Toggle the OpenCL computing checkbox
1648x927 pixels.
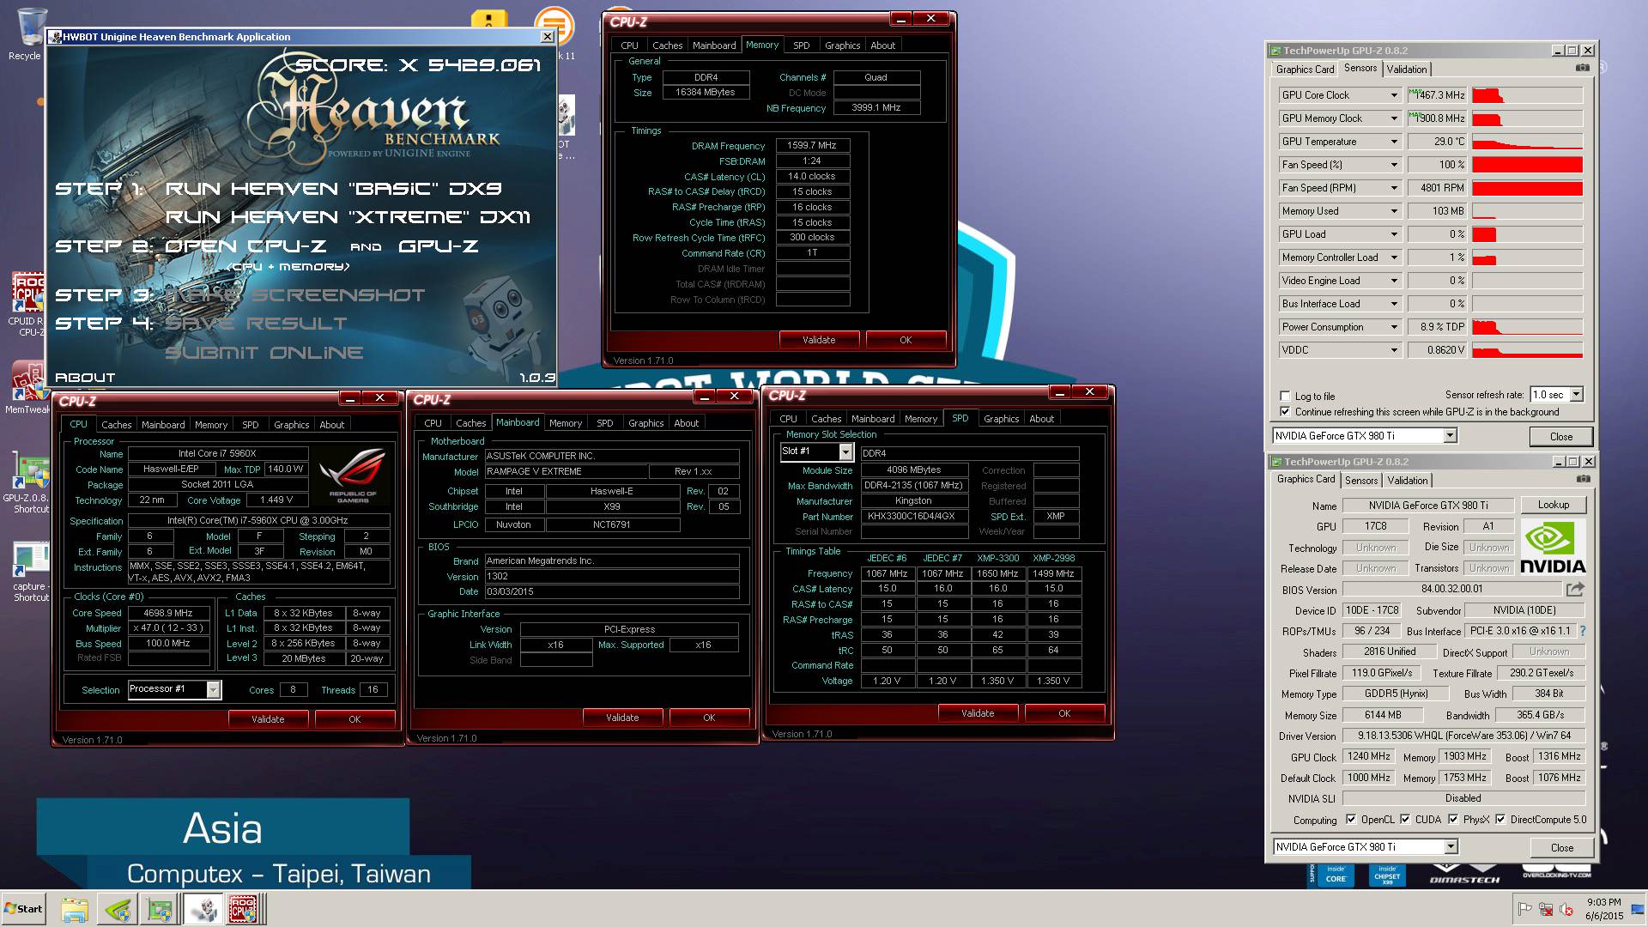[1351, 820]
